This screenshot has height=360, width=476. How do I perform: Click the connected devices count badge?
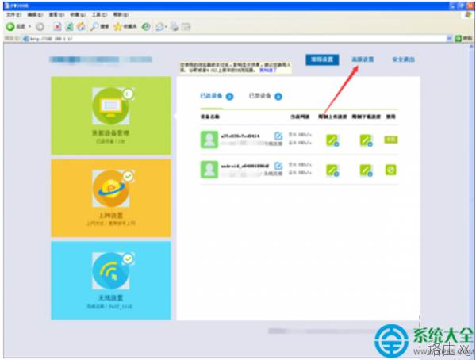click(x=230, y=97)
